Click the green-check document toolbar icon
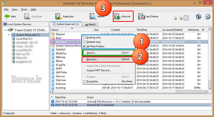214x117 pixels. click(175, 18)
